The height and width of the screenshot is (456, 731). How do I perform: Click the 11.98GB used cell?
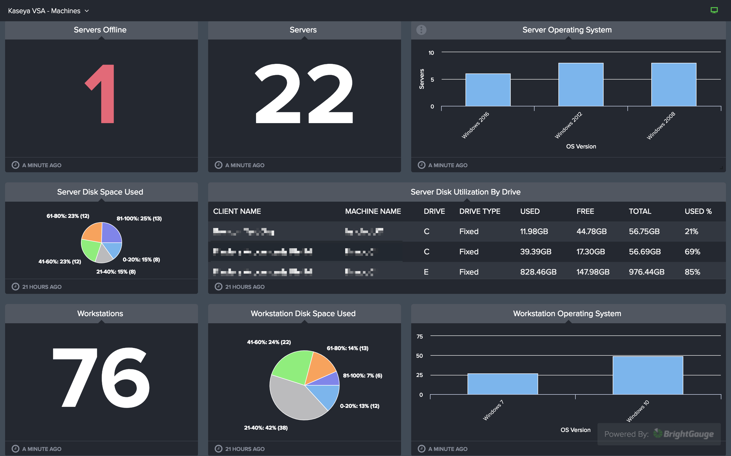pyautogui.click(x=534, y=231)
